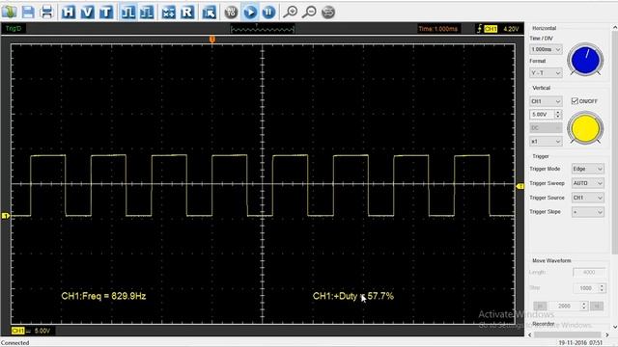Click the side panel horizontal scroll left arrow
The image size is (618, 347).
point(530,334)
